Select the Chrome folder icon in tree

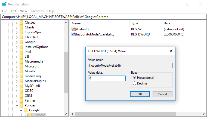pyautogui.click(x=30, y=115)
